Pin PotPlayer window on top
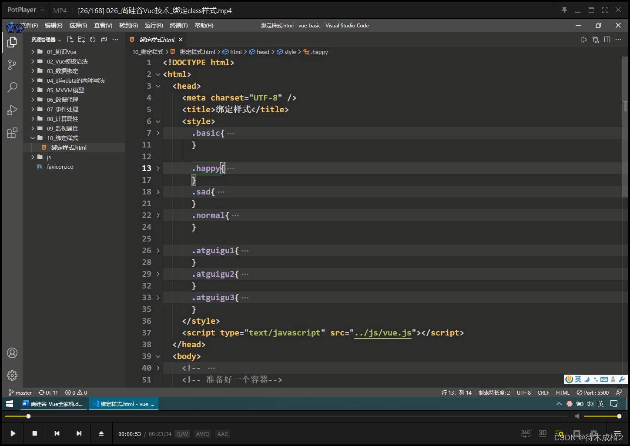 pos(564,10)
